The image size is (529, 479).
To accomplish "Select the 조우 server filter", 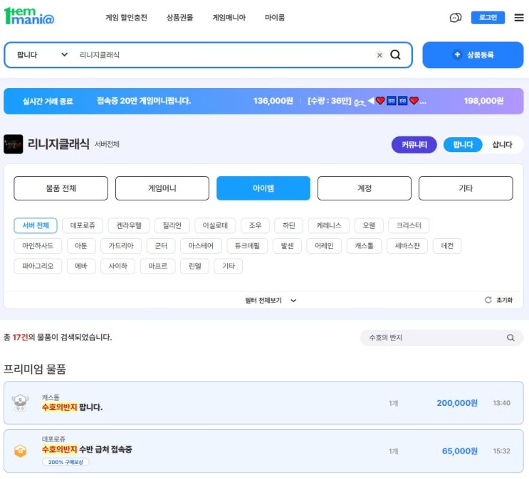I will 255,225.
